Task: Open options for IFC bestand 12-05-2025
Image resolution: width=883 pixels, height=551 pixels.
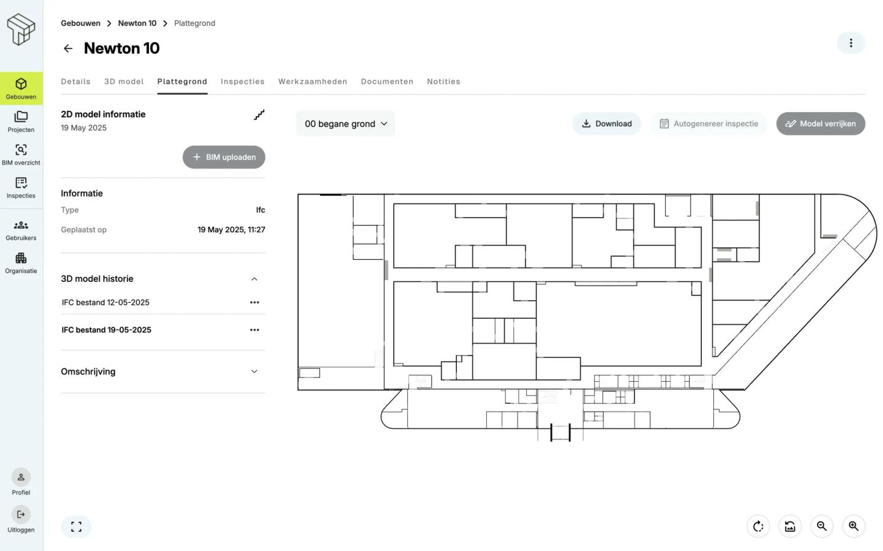Action: (x=254, y=302)
